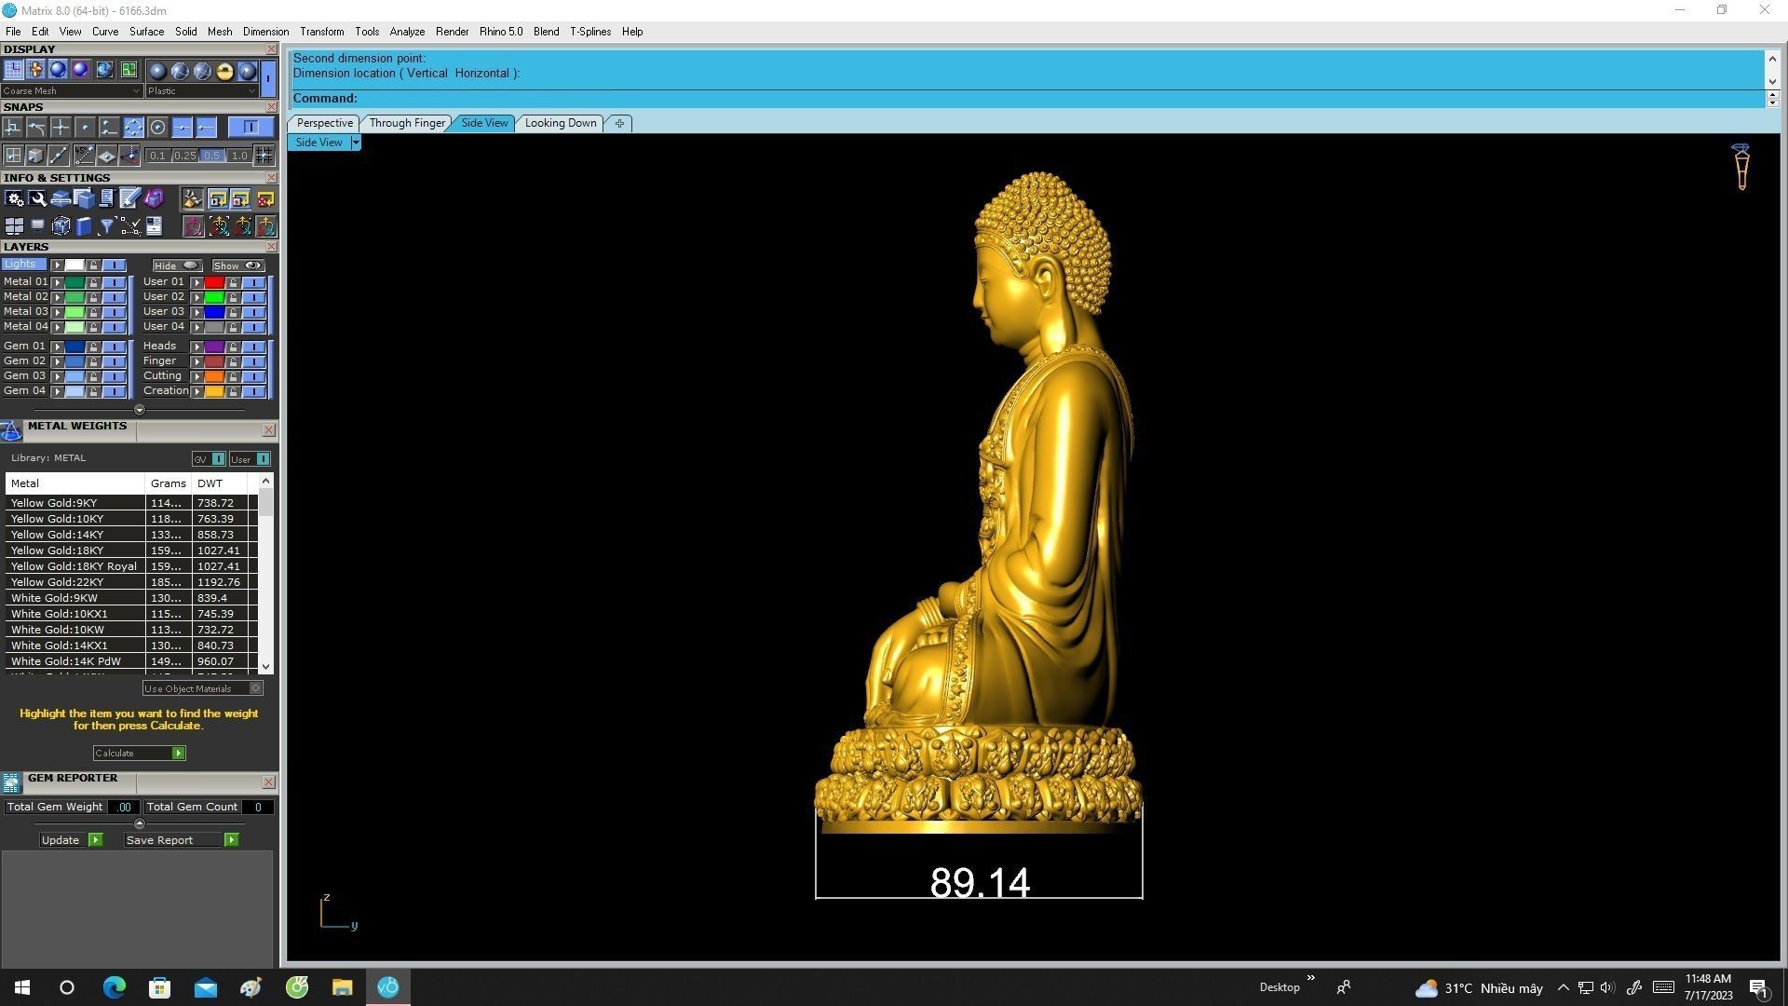Toggle the tangent curve snap icon
The height and width of the screenshot is (1006, 1788).
click(36, 128)
